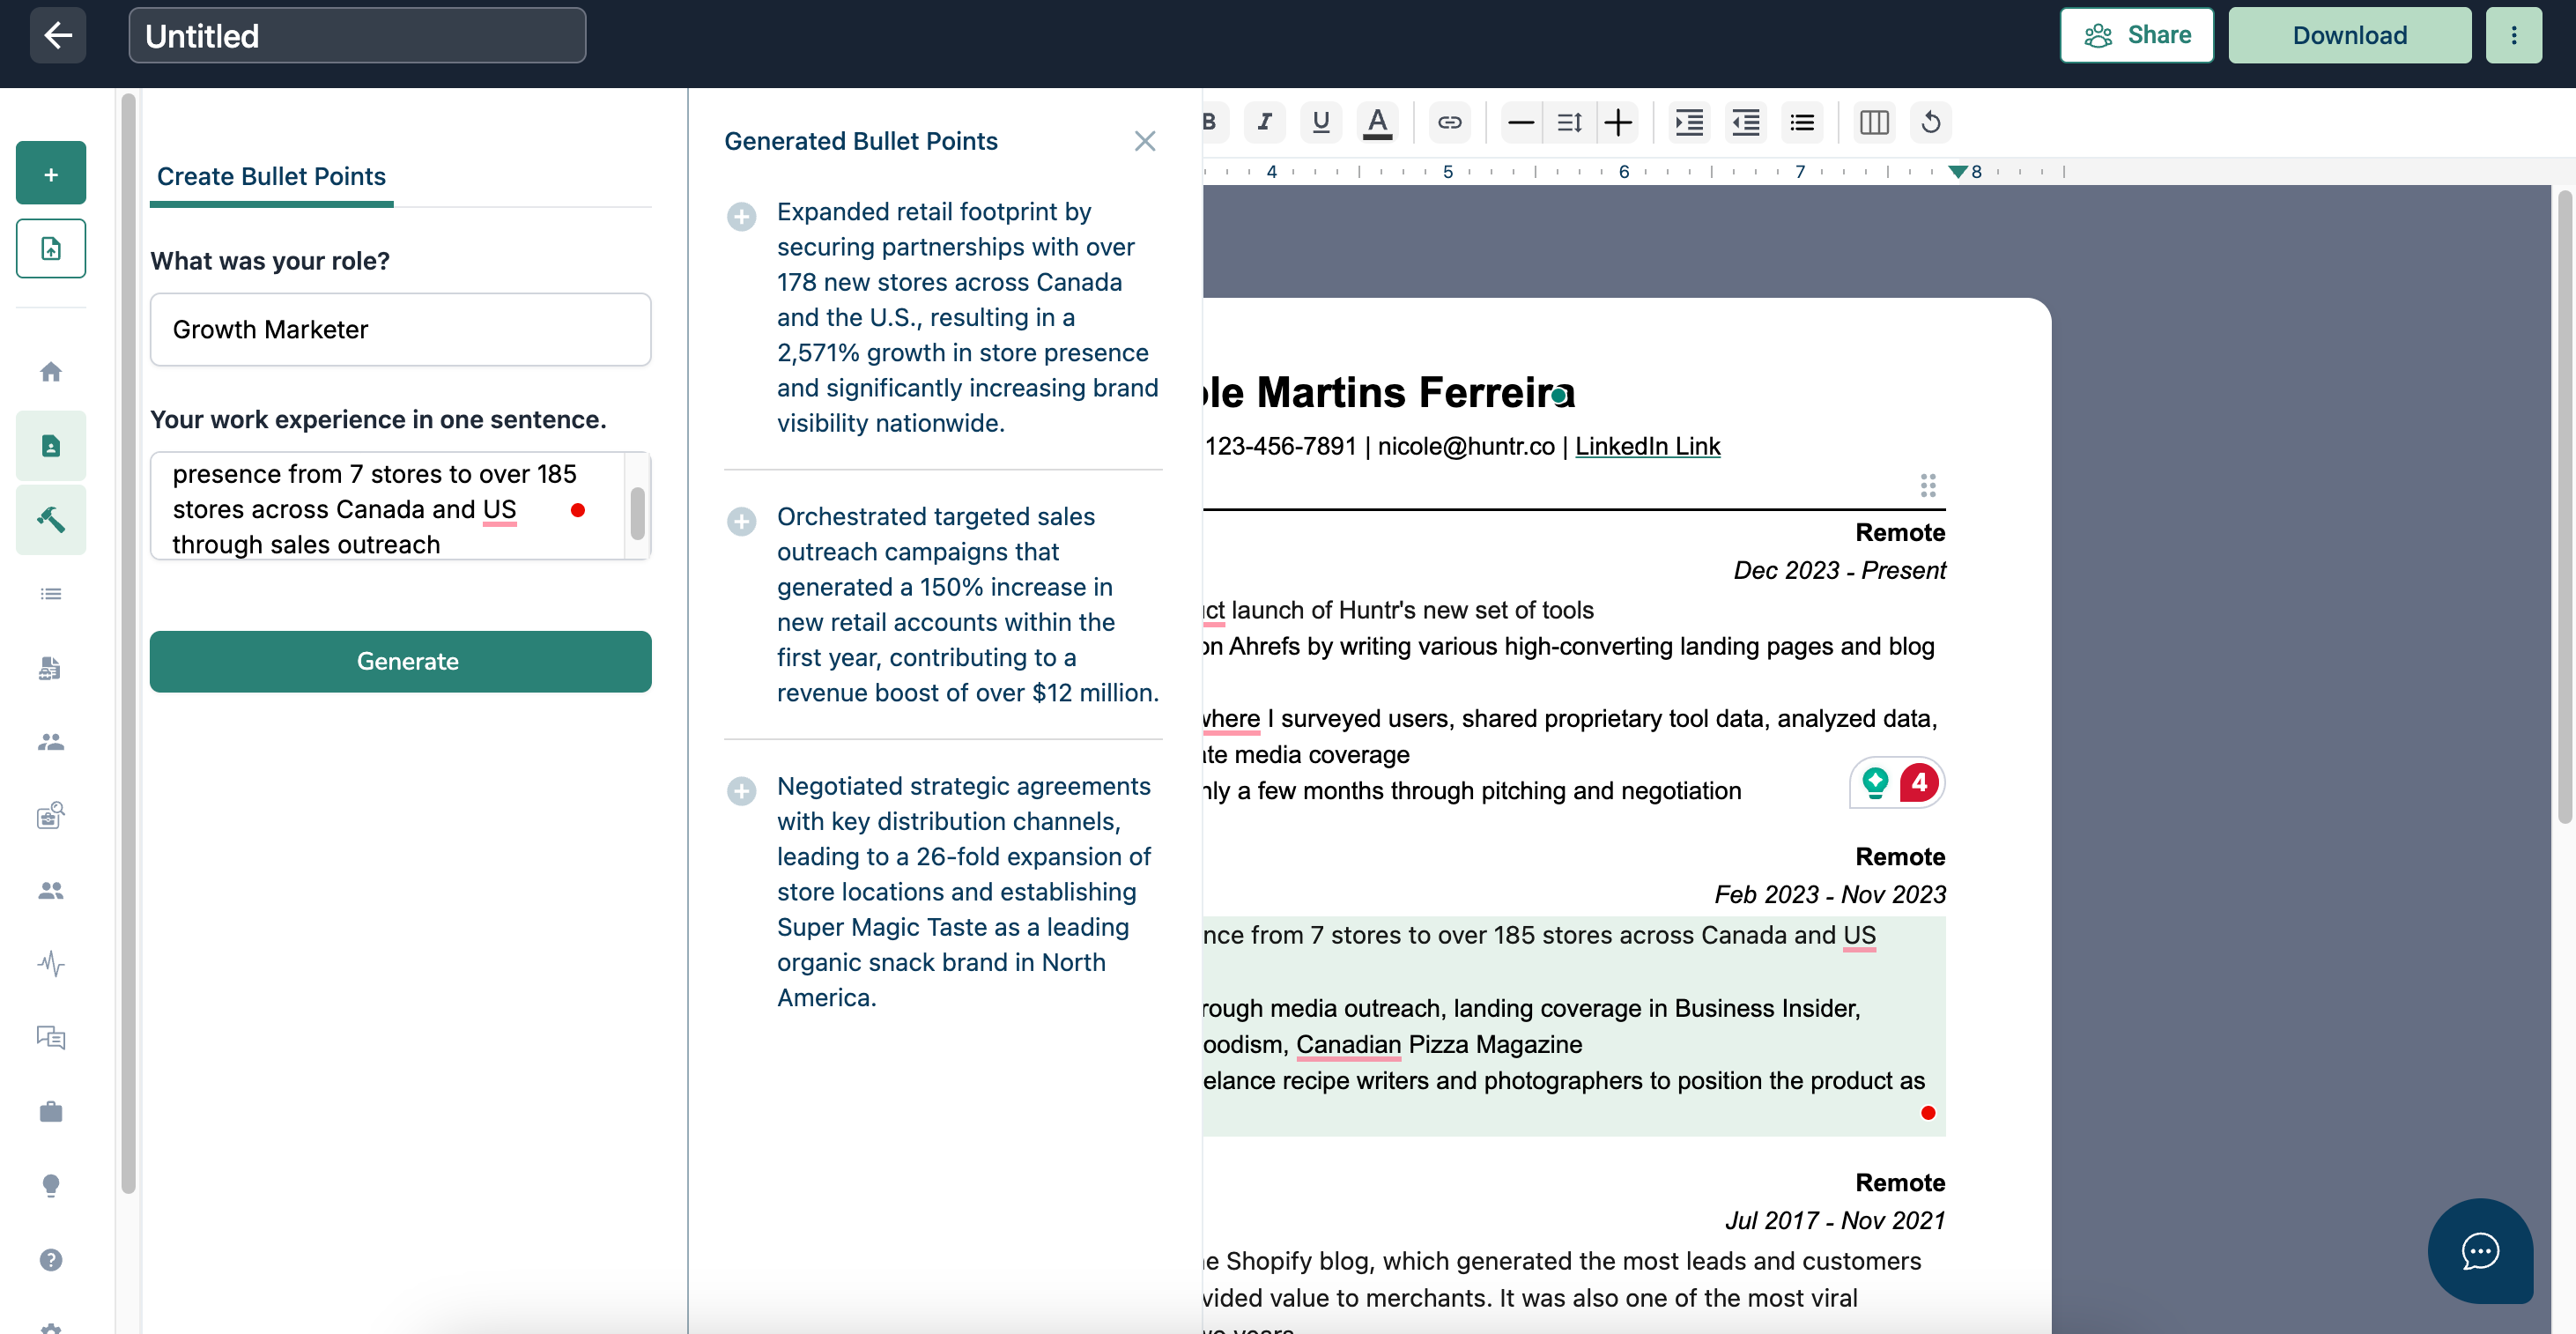
Task: Open the hammer tools sidebar icon
Action: (x=51, y=519)
